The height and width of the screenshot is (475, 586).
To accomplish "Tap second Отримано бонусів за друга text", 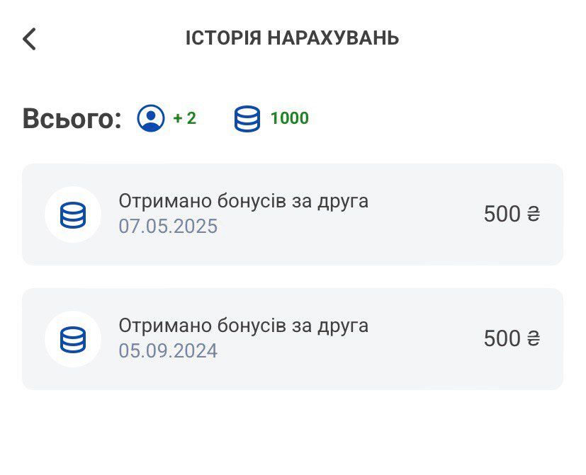I will pos(244,326).
